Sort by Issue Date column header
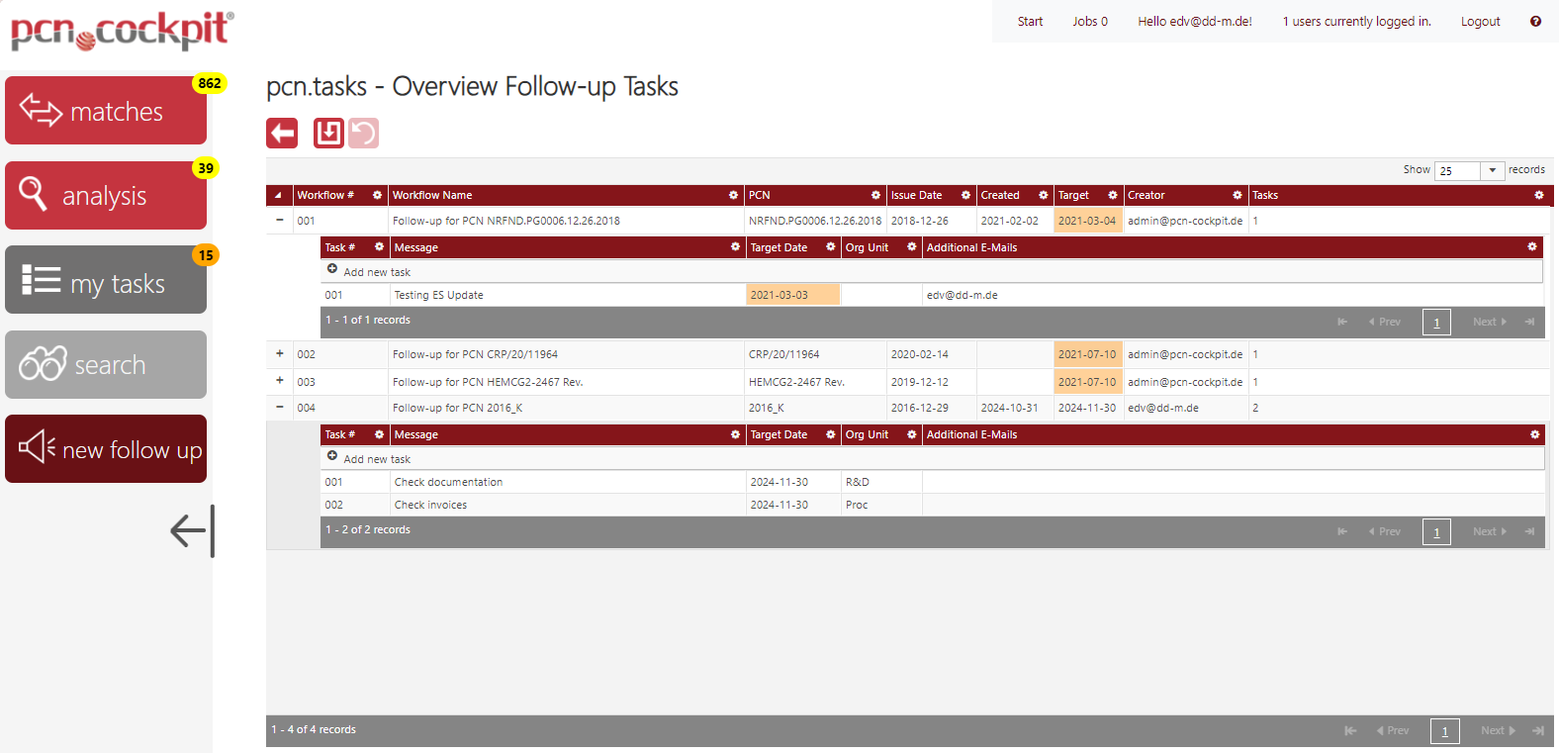 pyautogui.click(x=916, y=195)
